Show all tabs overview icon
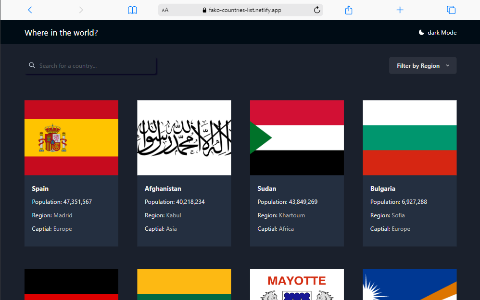Viewport: 480px width, 300px height. point(451,10)
